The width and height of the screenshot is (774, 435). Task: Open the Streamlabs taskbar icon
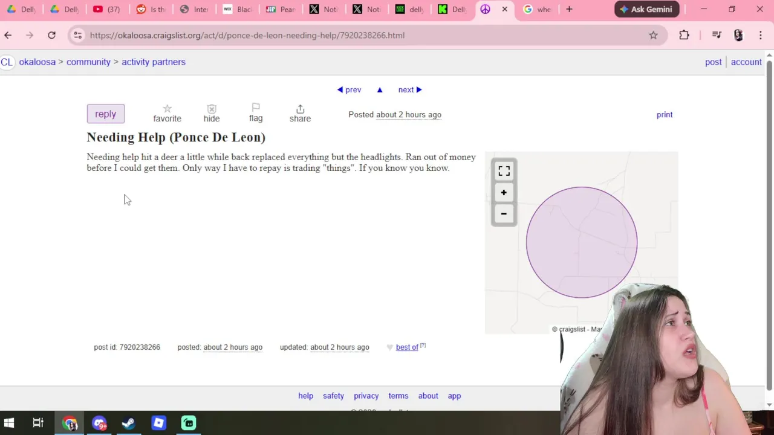pyautogui.click(x=189, y=423)
